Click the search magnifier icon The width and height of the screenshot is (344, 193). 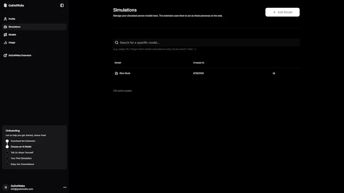point(117,42)
